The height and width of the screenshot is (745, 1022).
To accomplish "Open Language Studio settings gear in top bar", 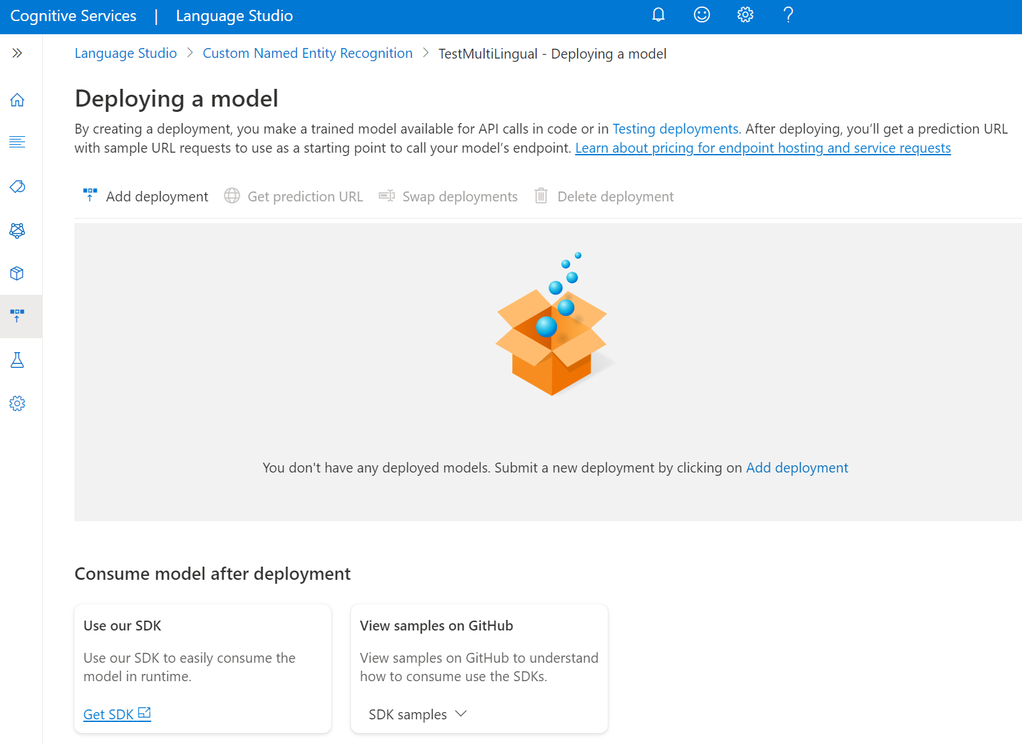I will 745,14.
